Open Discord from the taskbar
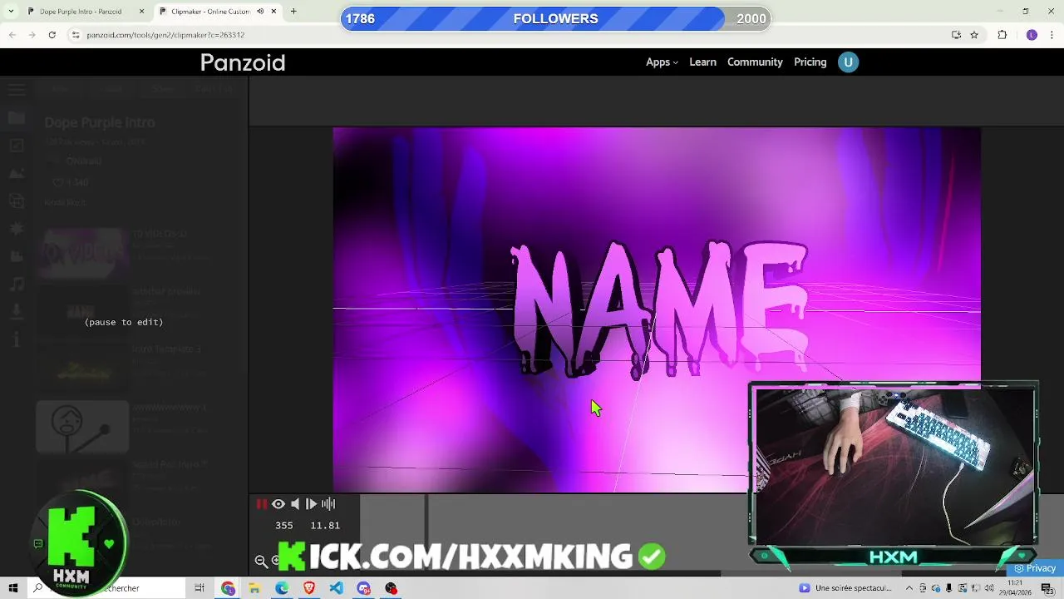The image size is (1064, 599). pyautogui.click(x=363, y=588)
